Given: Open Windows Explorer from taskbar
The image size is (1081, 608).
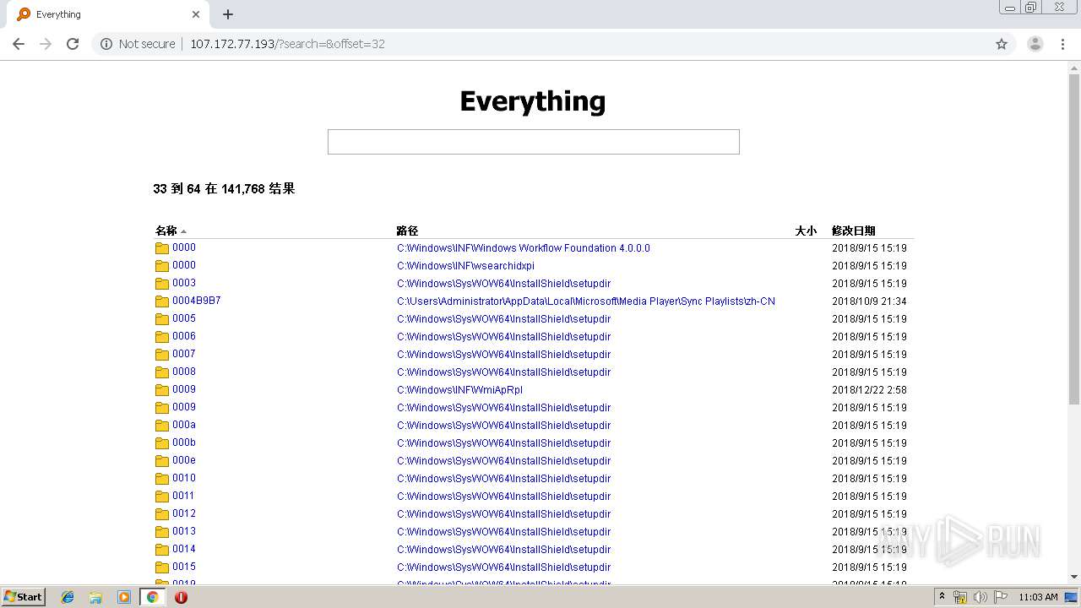Looking at the screenshot, I should [x=95, y=597].
